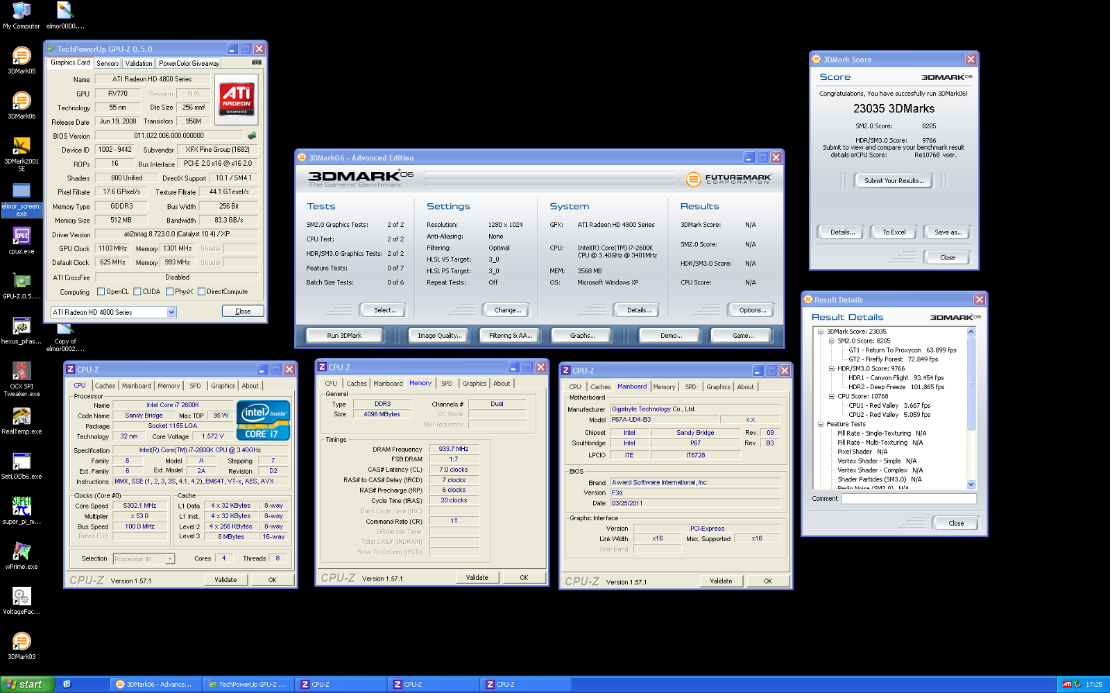
Task: Open the elmor0000 image file icon
Action: tap(65, 15)
